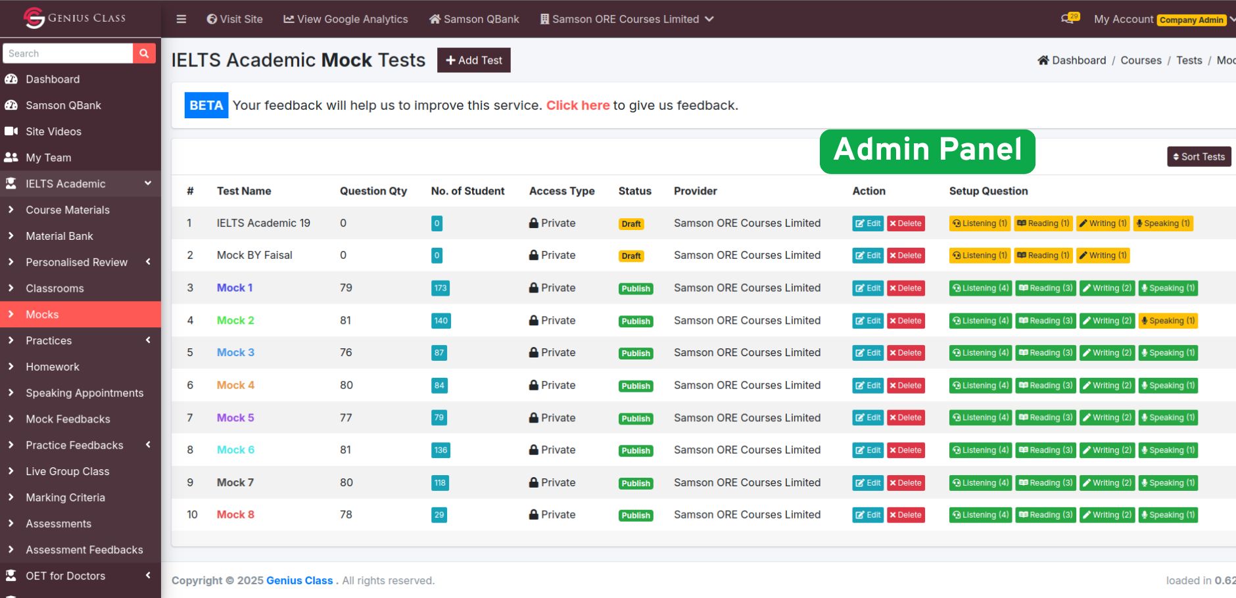Click the hamburger menu toggle icon
This screenshot has width=1236, height=598.
(181, 19)
